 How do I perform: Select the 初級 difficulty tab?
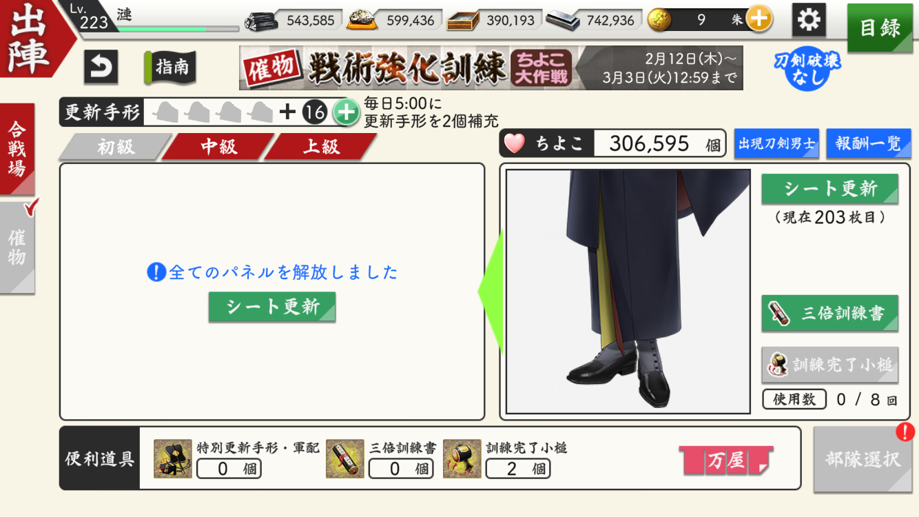tap(115, 147)
